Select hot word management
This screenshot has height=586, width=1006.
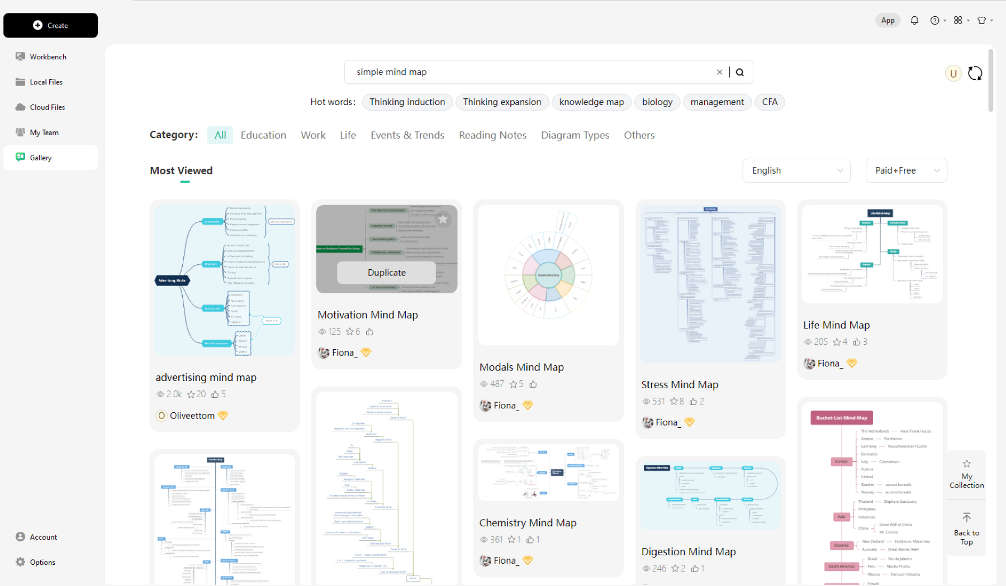pyautogui.click(x=717, y=102)
